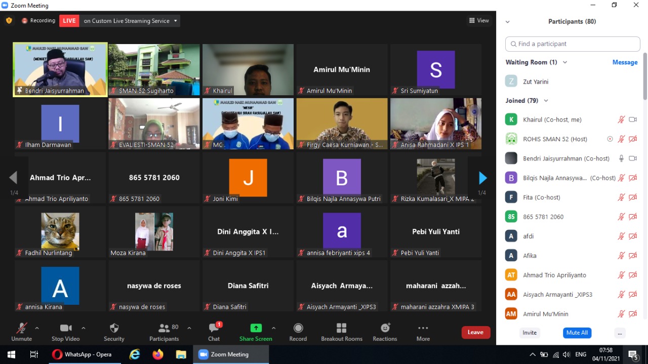Image resolution: width=648 pixels, height=364 pixels.
Task: Click Bendri Jaisyurrahman's camera icon in list
Action: pyautogui.click(x=632, y=158)
